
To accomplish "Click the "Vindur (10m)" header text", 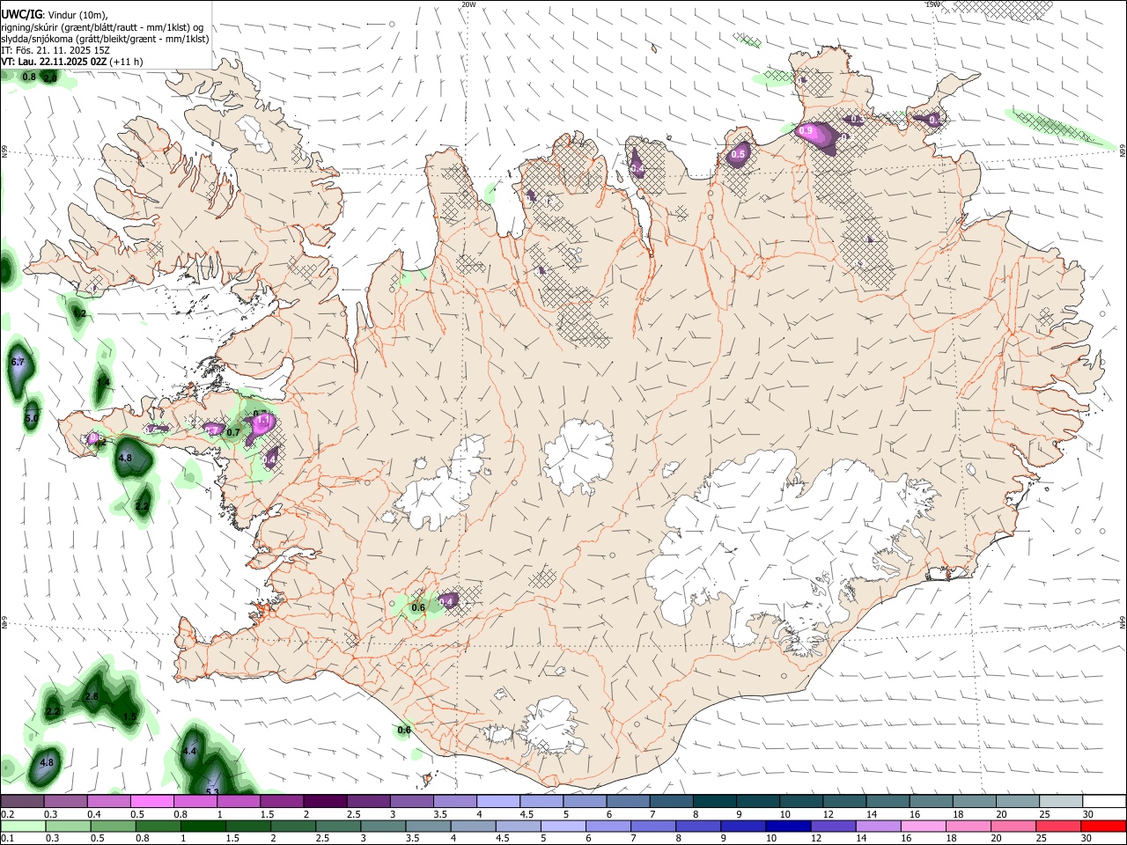I will click(76, 14).
